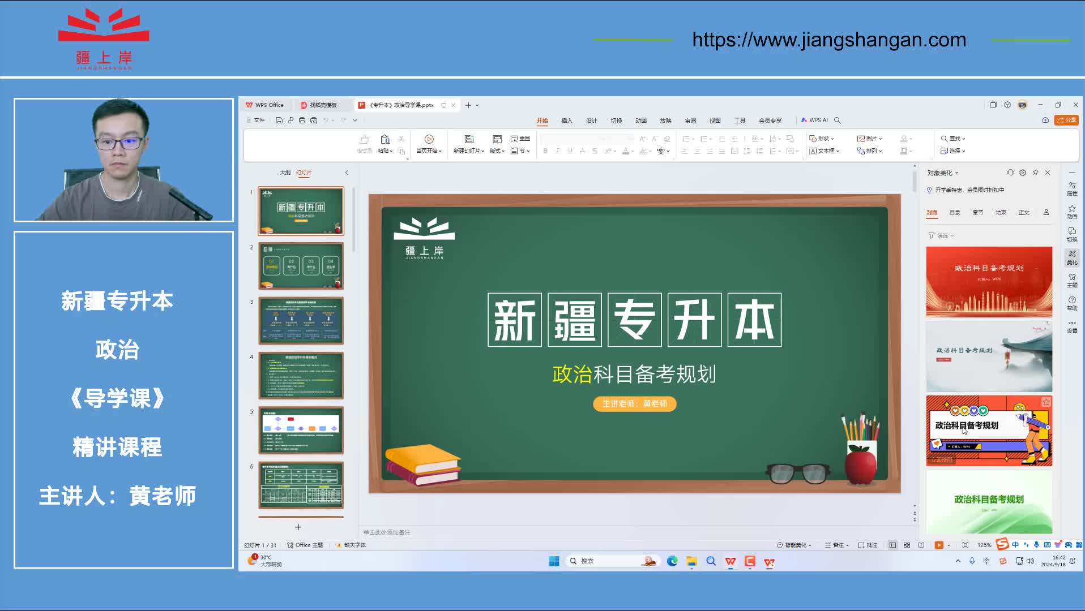Viewport: 1085px width, 611px height.
Task: Open 帮助 help in right sidebar
Action: [x=1072, y=304]
